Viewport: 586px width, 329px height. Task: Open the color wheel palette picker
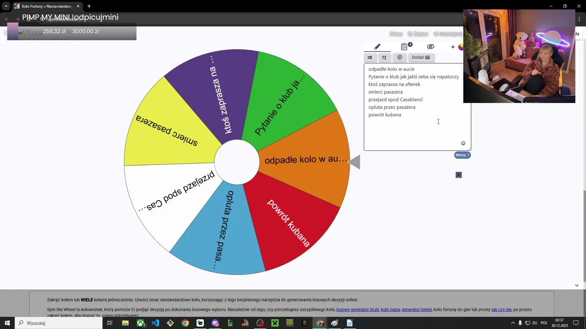point(461,47)
